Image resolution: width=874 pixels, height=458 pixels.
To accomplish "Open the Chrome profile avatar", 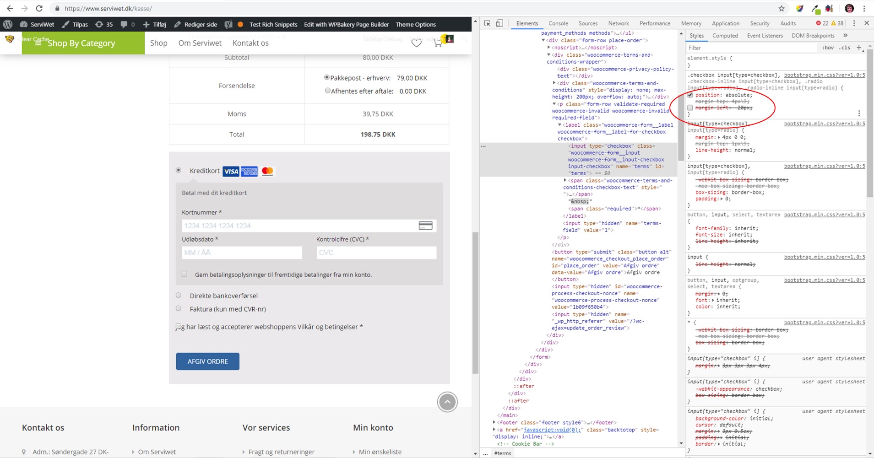I will (x=849, y=8).
